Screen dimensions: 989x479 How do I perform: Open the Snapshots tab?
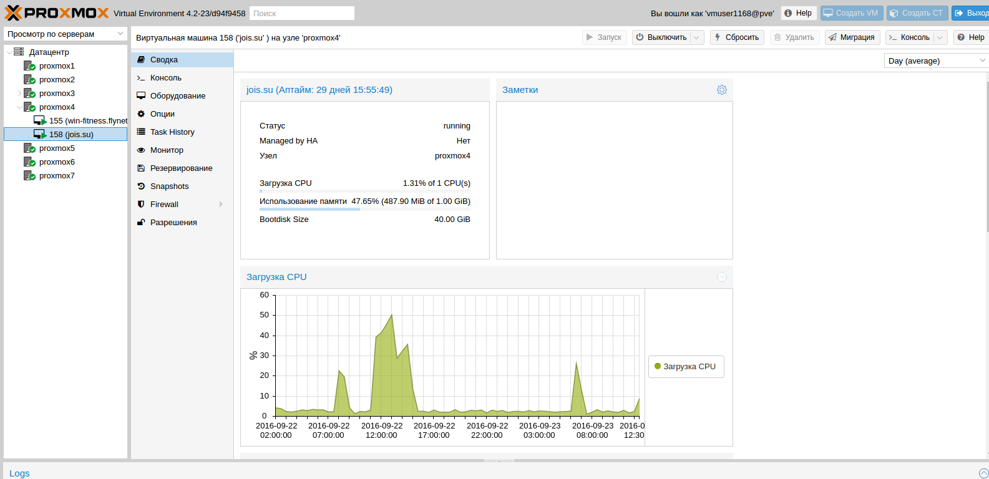[x=182, y=186]
